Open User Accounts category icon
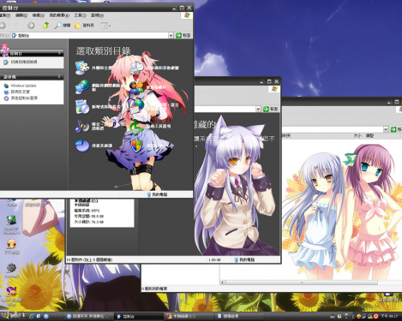This screenshot has width=402, height=321. point(136,87)
